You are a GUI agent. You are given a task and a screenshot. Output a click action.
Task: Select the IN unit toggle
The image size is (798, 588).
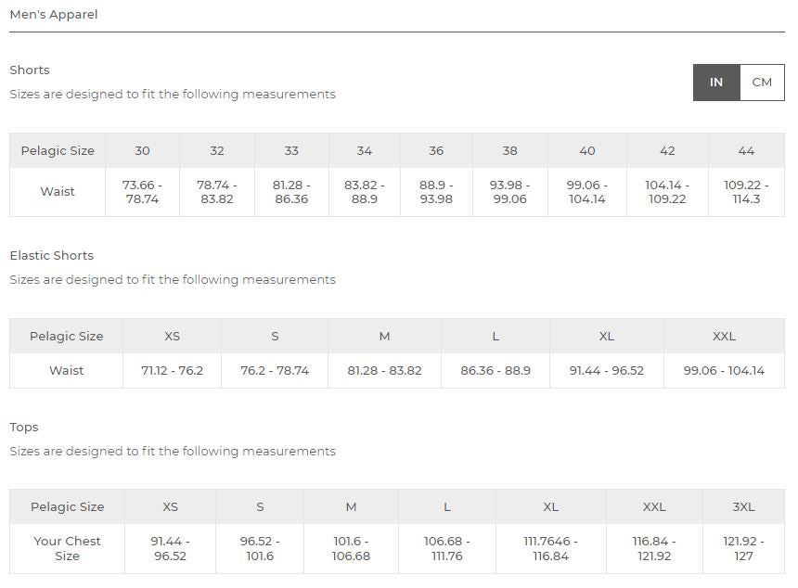click(x=716, y=83)
